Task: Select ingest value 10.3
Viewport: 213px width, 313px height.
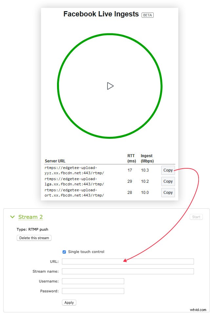Action: coord(145,170)
